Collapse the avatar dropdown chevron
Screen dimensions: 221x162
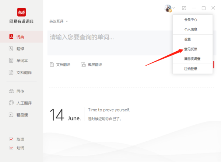pos(174,8)
